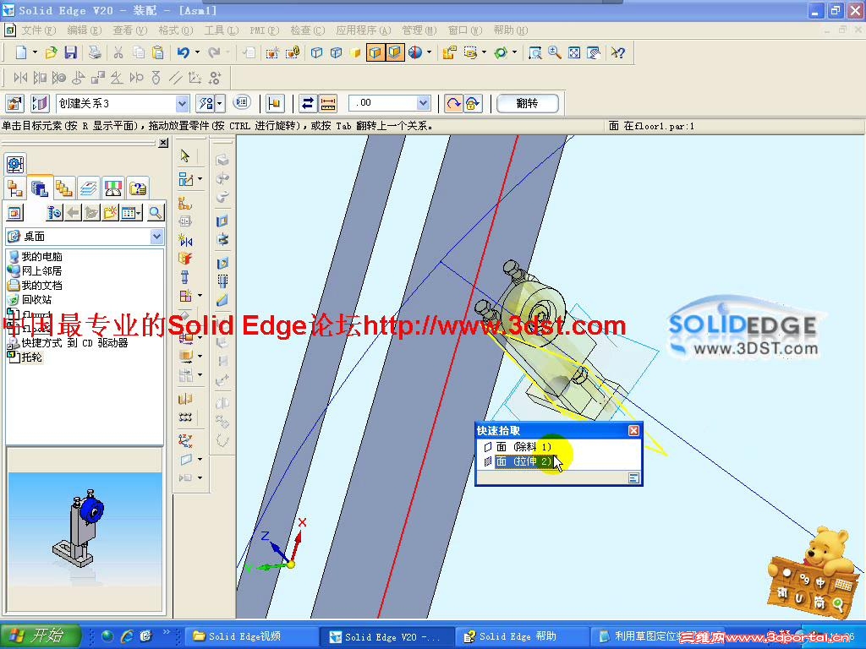Switch to the Parts Library tab icon

click(40, 188)
